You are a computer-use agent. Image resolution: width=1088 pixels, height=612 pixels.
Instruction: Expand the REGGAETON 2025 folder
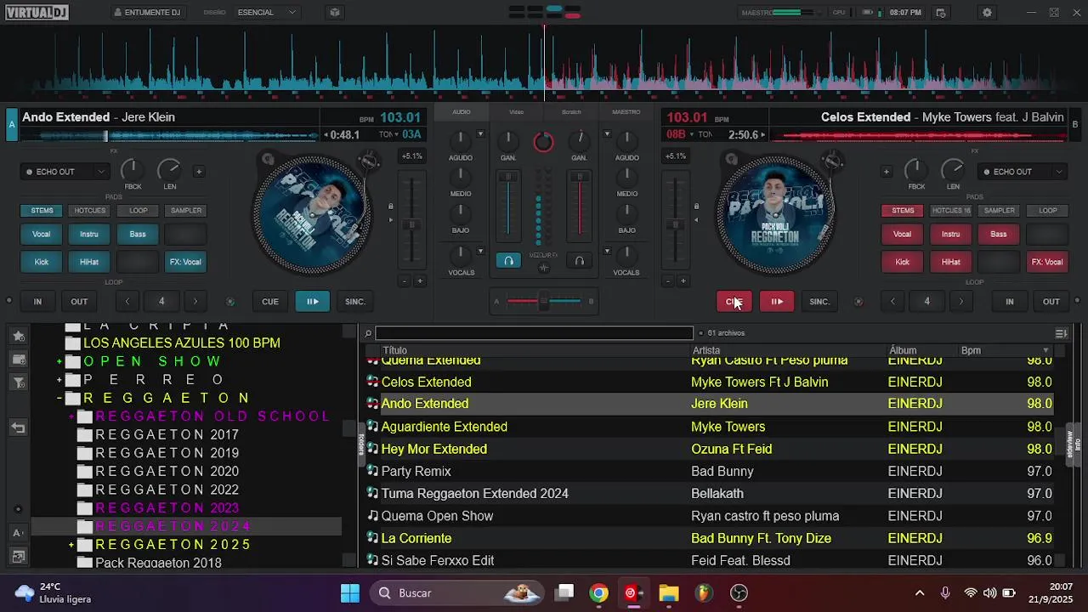click(x=71, y=545)
